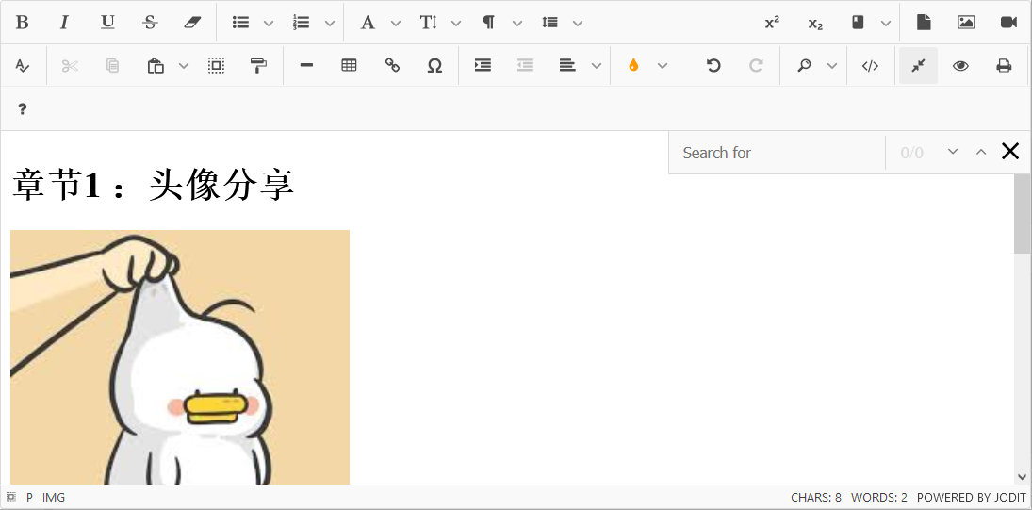
Task: Expand the numbered list style dropdown
Action: (330, 23)
